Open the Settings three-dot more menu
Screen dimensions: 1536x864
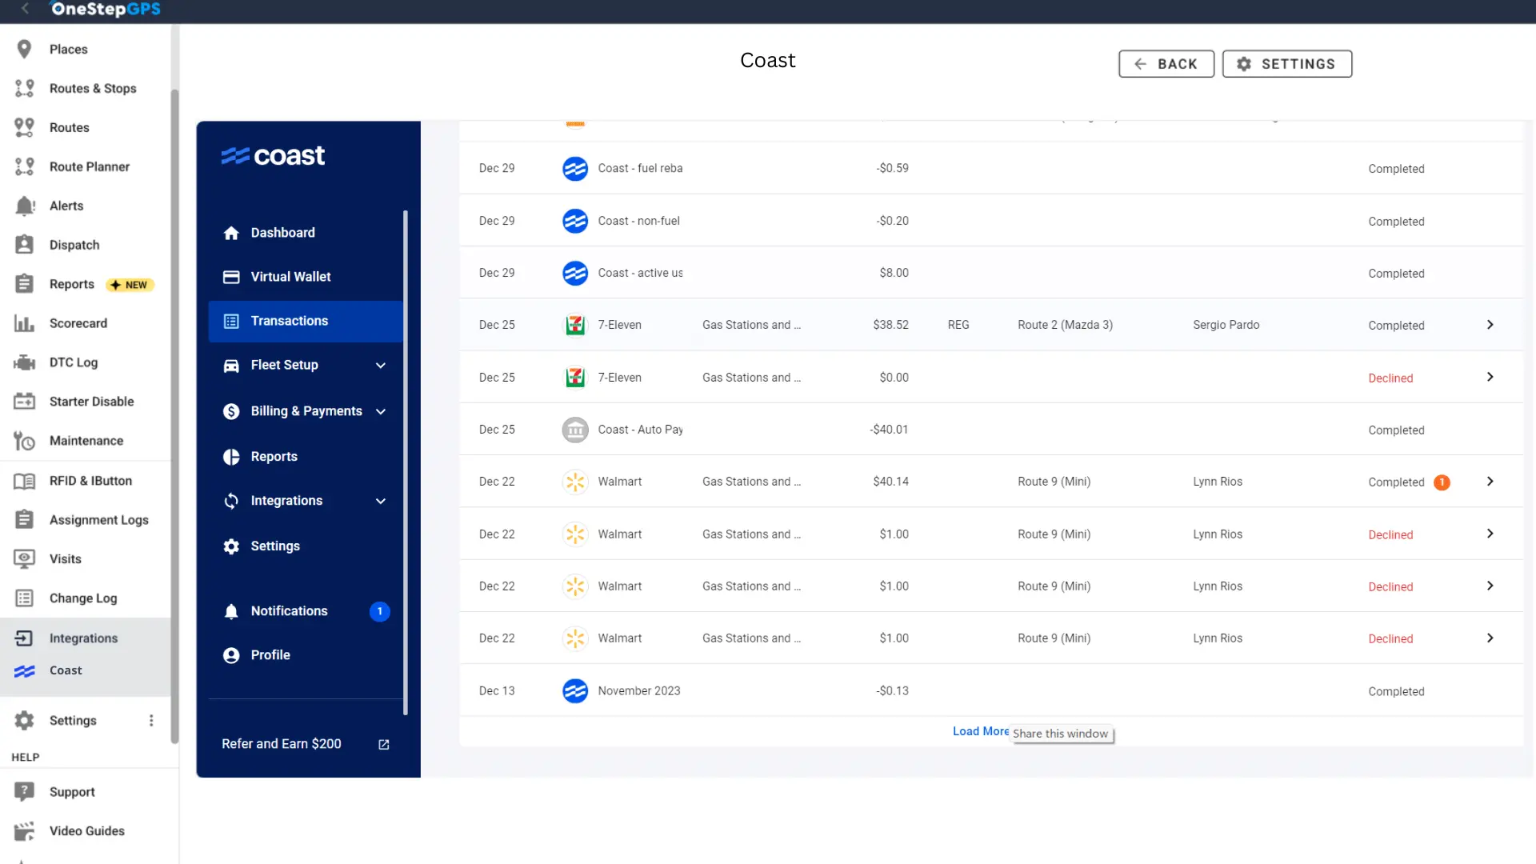[x=151, y=721]
